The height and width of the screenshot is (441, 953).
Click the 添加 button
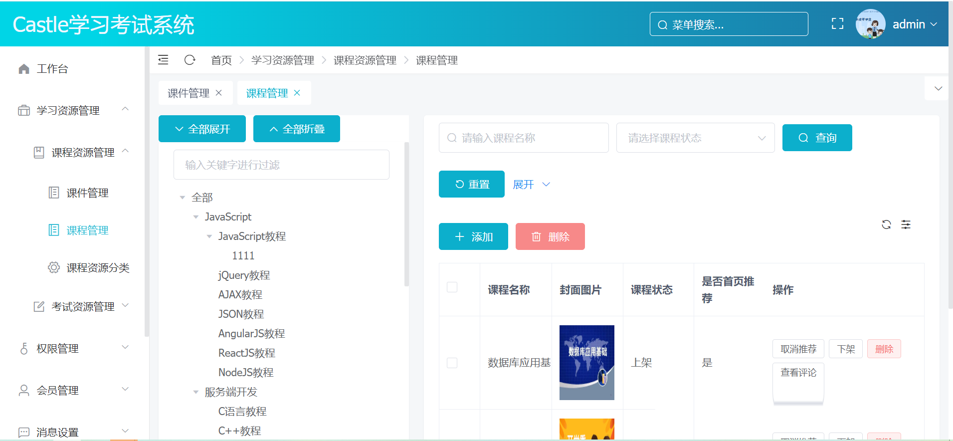473,236
